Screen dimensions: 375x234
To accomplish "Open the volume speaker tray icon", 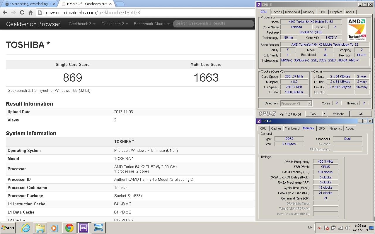I will point(348,228).
